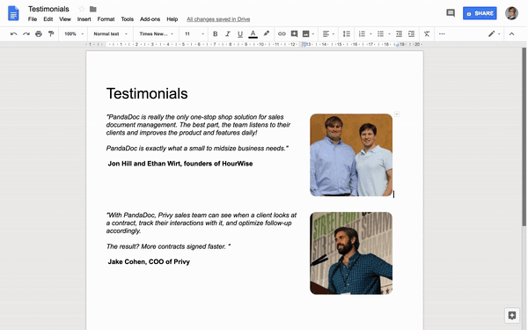Open the Add-ons menu
Viewport: 528px width, 330px height.
pyautogui.click(x=150, y=19)
